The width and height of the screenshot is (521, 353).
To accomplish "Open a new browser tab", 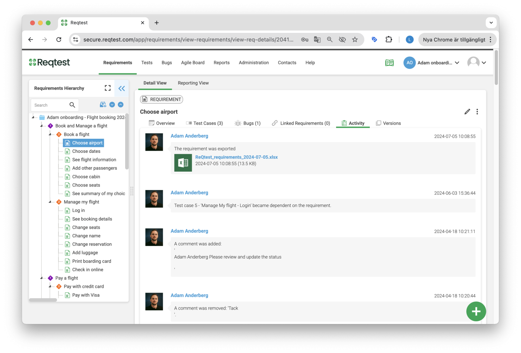I will coord(157,22).
